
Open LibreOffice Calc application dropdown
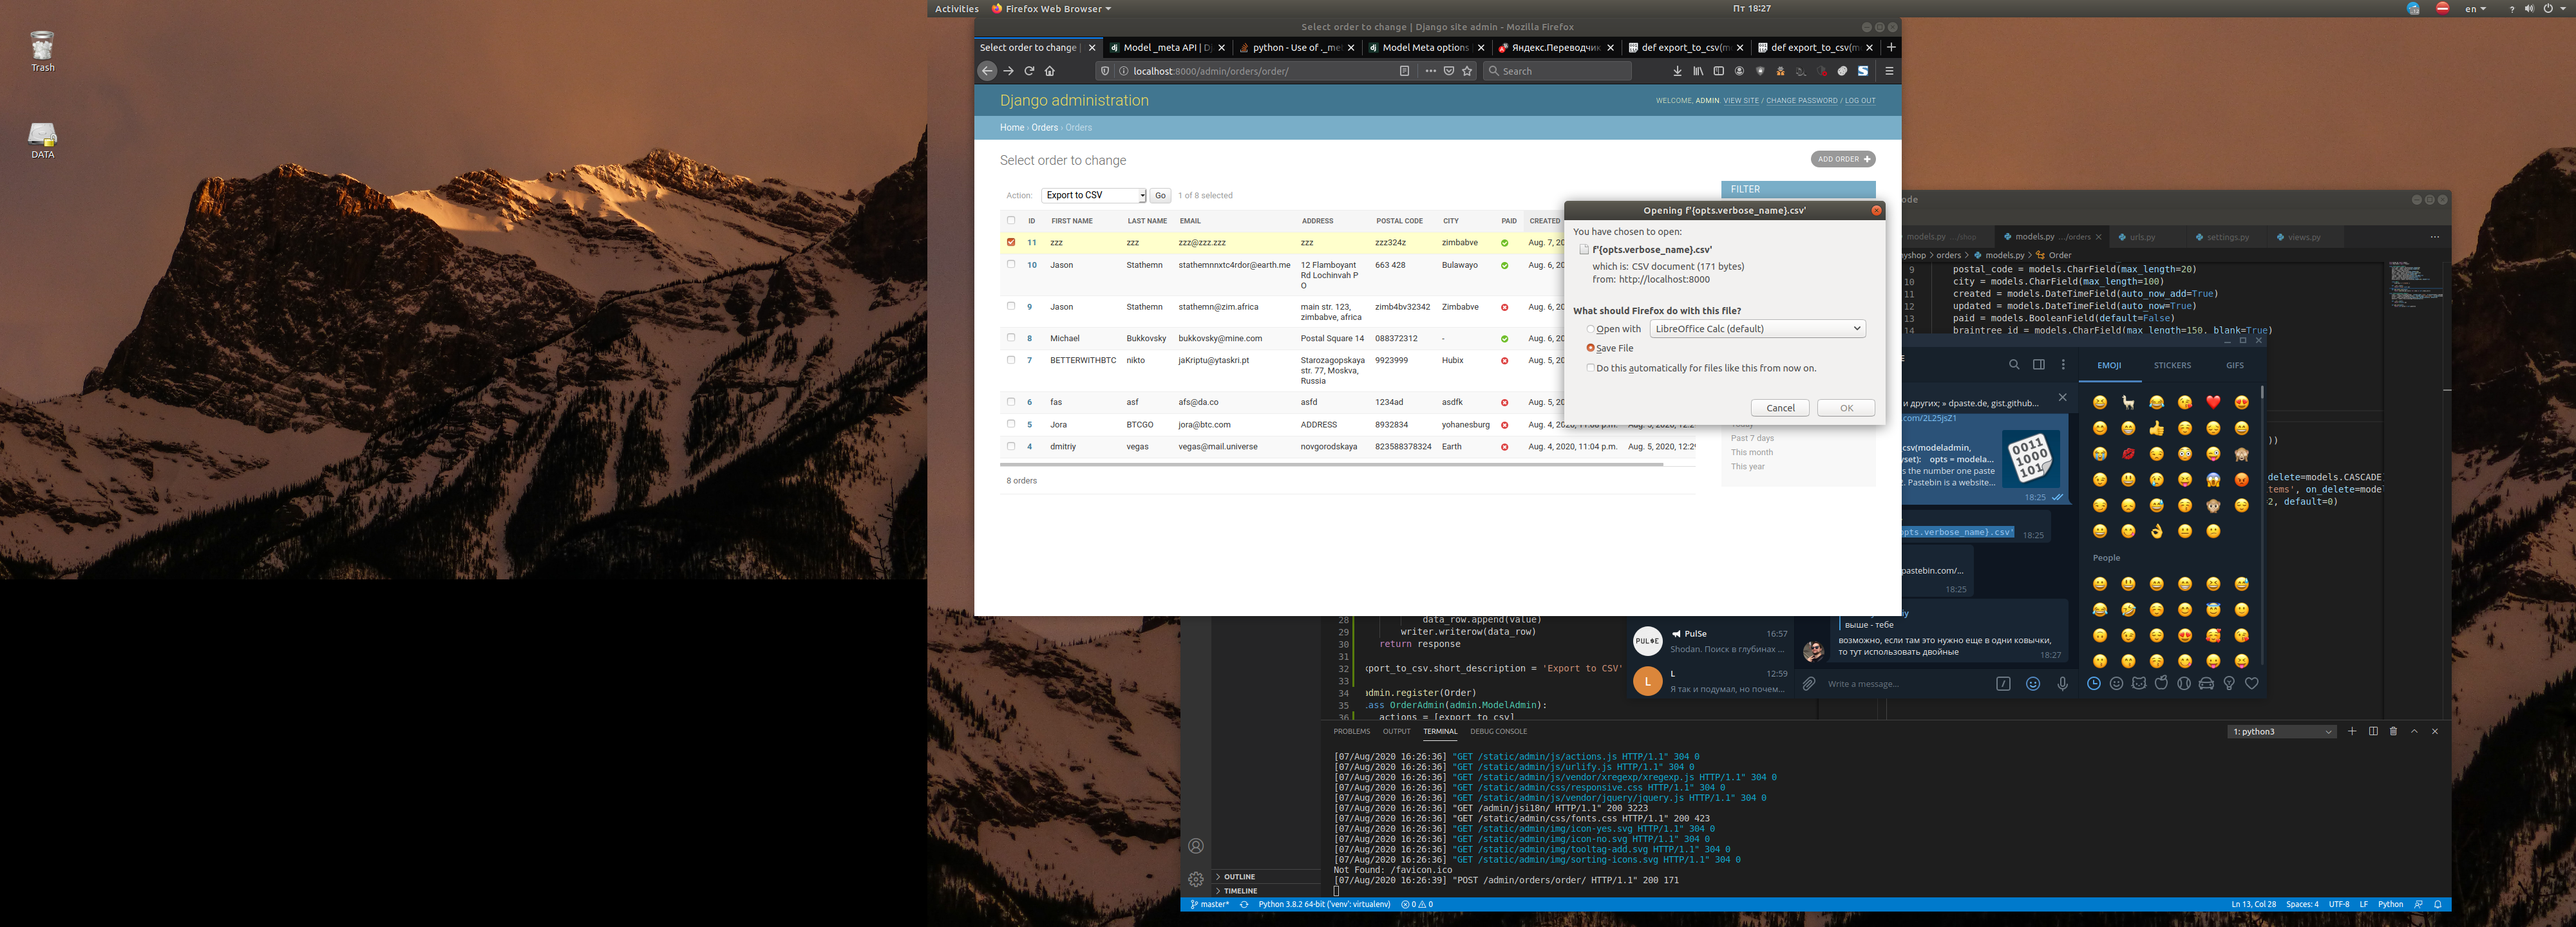[x=1757, y=329]
